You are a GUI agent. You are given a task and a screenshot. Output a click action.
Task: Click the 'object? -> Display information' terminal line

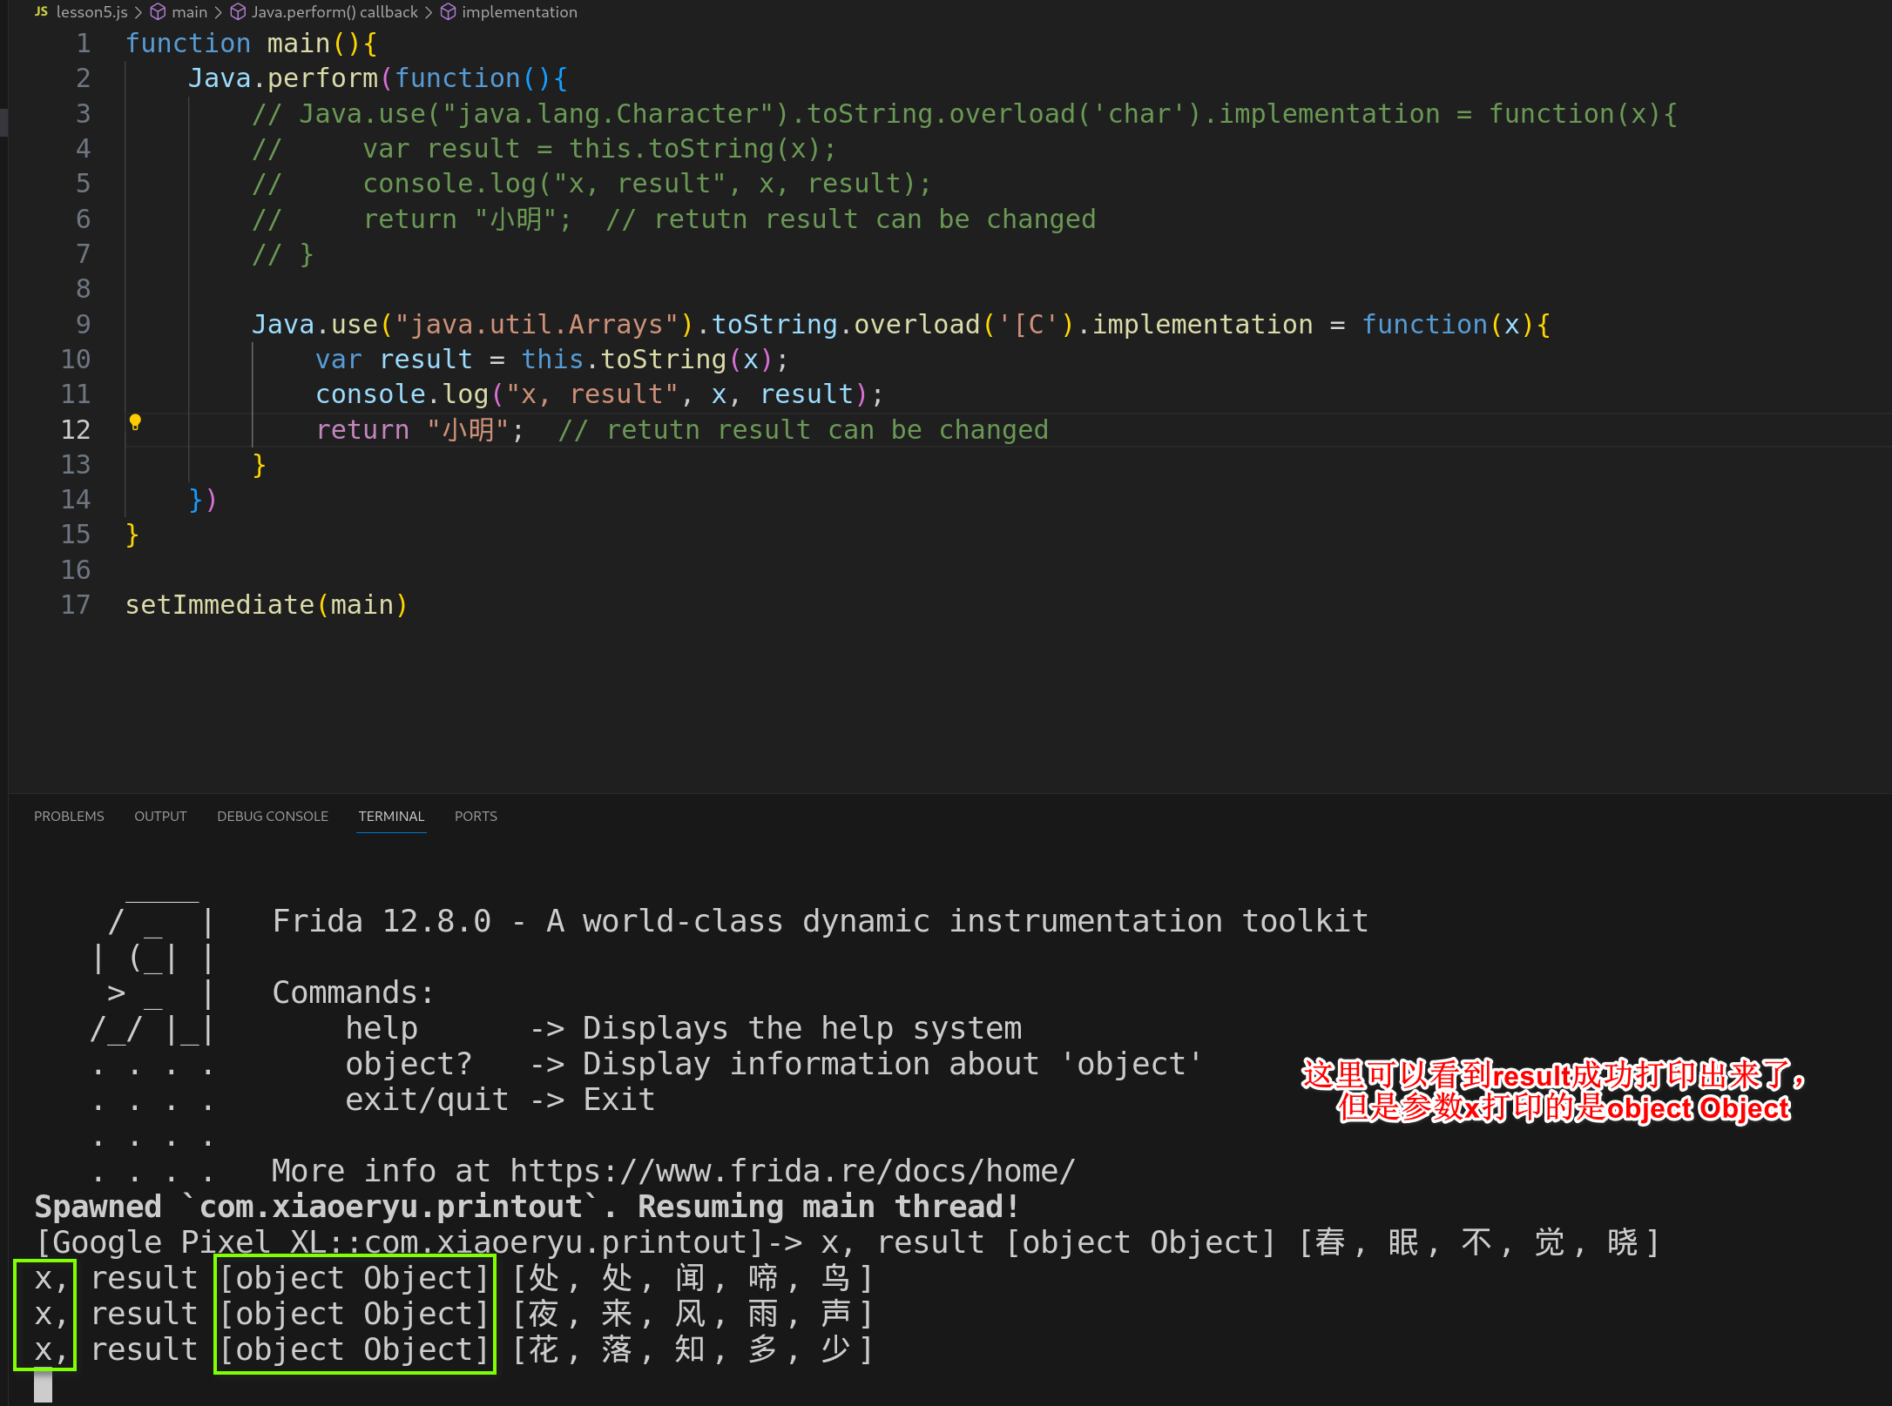pos(774,1064)
